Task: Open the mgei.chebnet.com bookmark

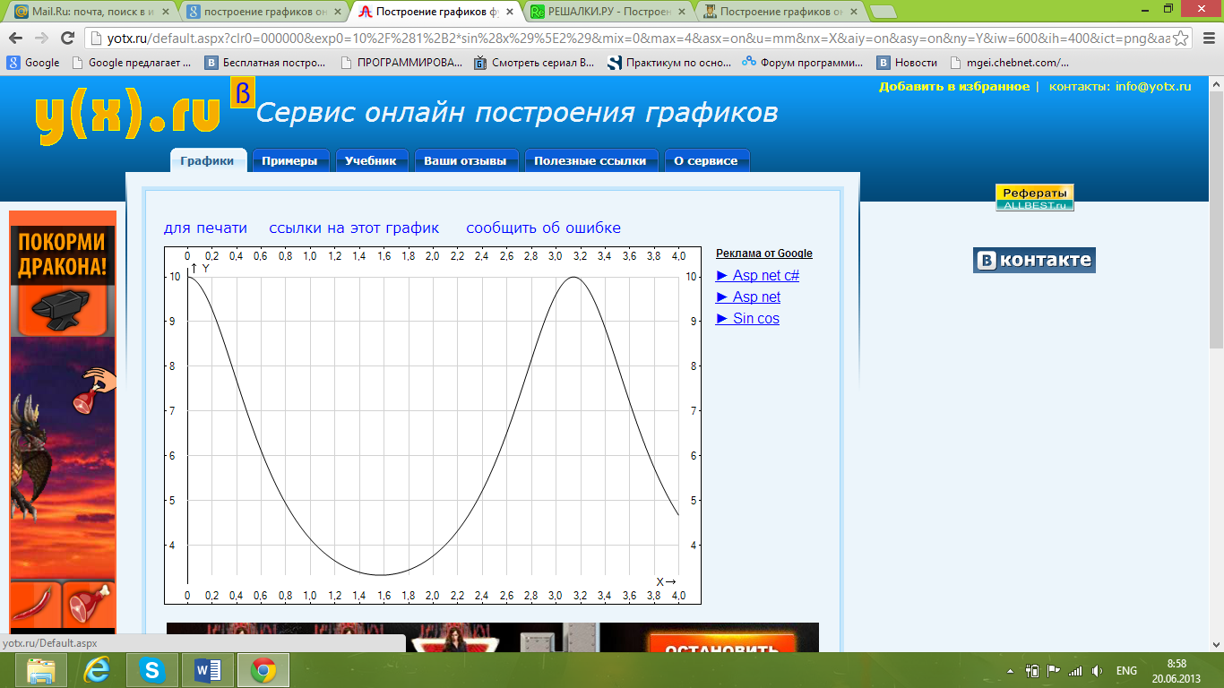Action: (x=1009, y=63)
